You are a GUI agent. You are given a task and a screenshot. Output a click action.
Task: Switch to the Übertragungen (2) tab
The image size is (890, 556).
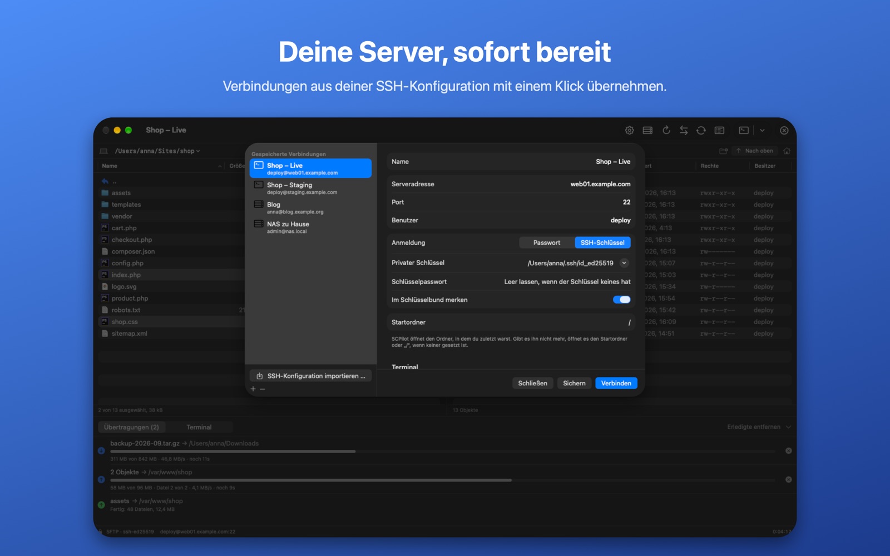(131, 427)
